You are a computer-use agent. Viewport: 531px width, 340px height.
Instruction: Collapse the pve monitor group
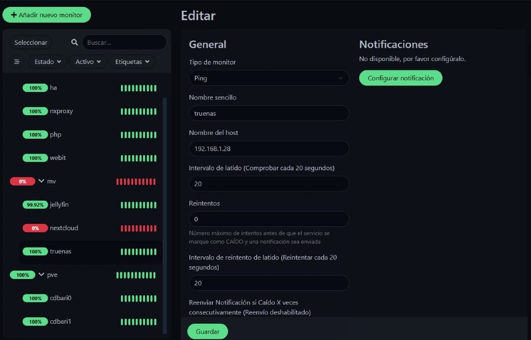click(x=41, y=275)
